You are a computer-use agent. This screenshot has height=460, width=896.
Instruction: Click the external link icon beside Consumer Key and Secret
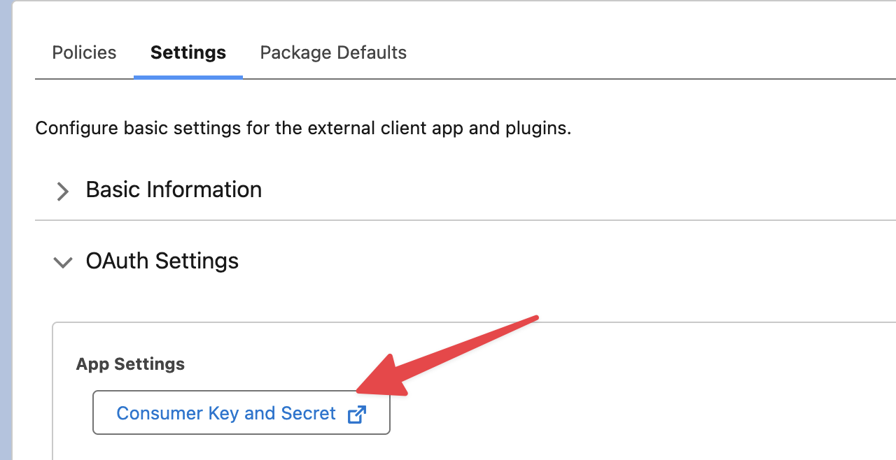tap(357, 414)
